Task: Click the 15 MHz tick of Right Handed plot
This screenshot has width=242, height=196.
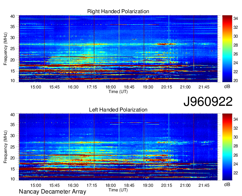Action: point(12,71)
